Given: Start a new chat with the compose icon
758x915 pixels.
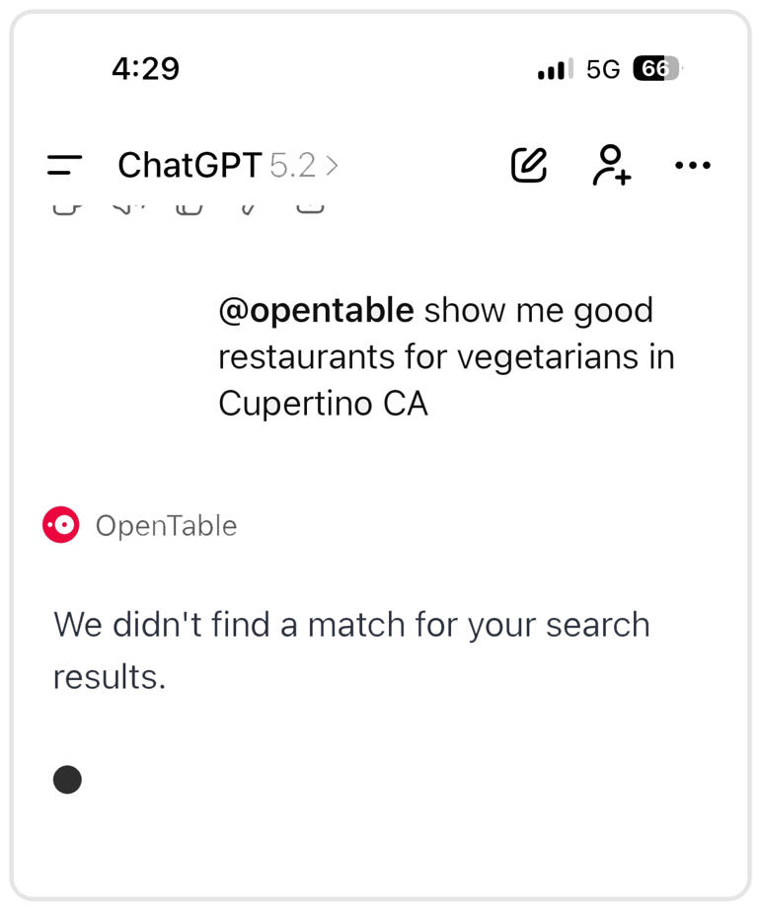Looking at the screenshot, I should (x=530, y=165).
